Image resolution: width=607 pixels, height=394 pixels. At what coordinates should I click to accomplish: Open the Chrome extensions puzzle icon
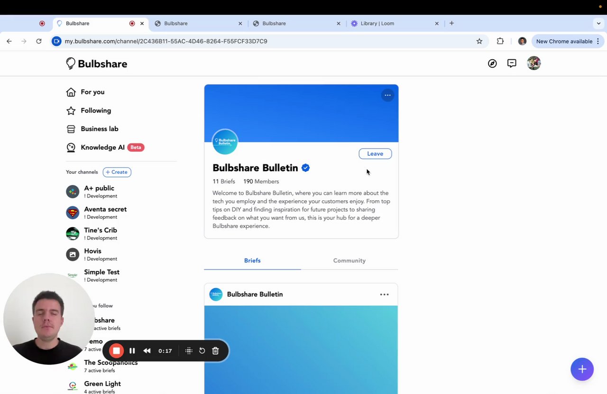click(x=500, y=41)
